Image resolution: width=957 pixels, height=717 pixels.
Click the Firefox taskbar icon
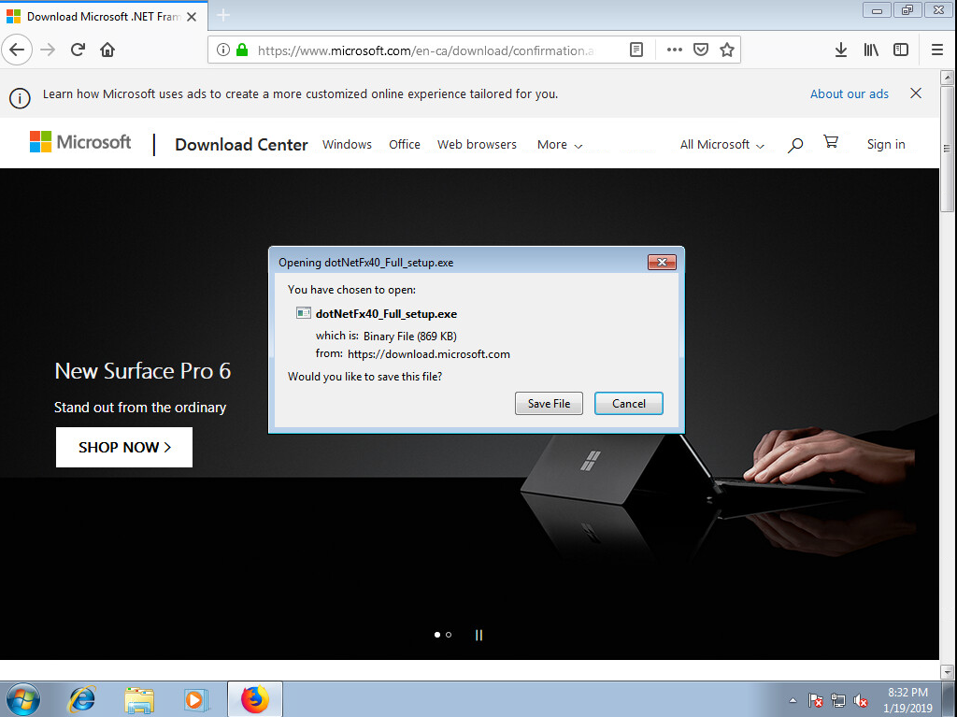point(255,699)
